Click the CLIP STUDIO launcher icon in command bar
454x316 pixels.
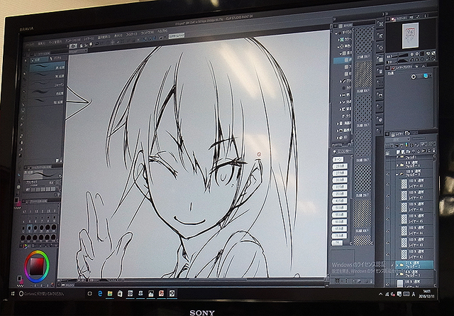tap(73, 46)
